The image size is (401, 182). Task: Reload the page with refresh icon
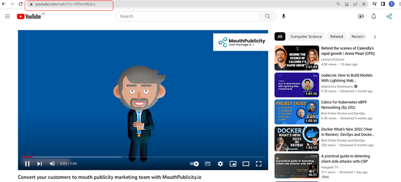(x=21, y=4)
